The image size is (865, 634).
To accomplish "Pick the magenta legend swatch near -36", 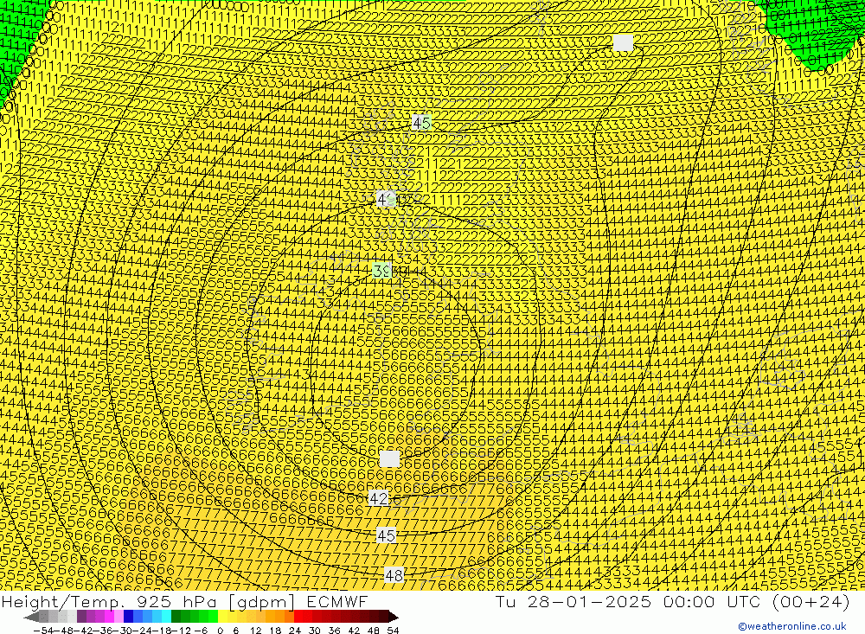I will click(x=109, y=617).
